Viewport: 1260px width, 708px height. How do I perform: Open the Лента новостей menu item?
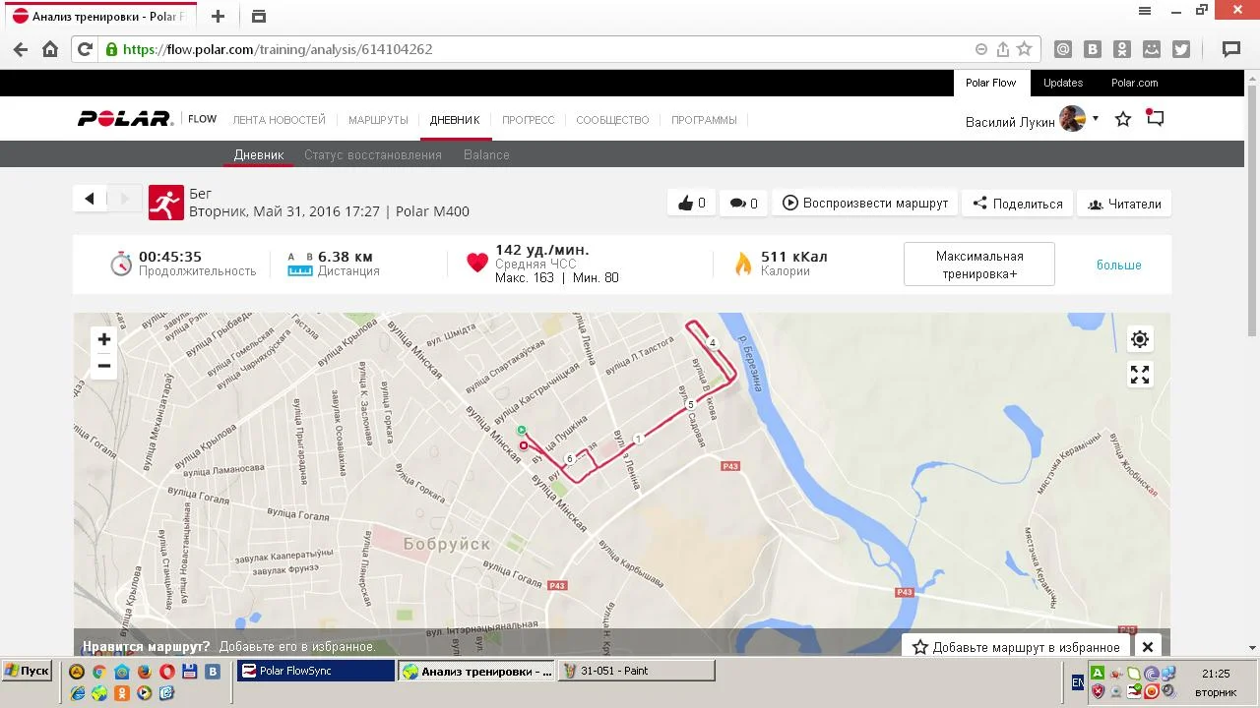[x=279, y=120]
